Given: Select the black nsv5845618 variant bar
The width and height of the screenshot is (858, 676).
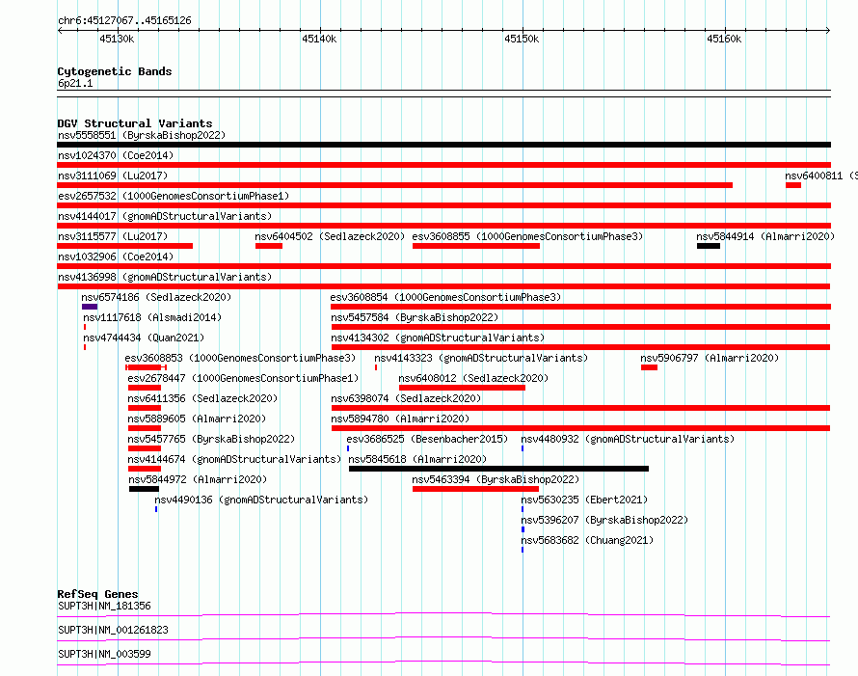Looking at the screenshot, I should (498, 469).
